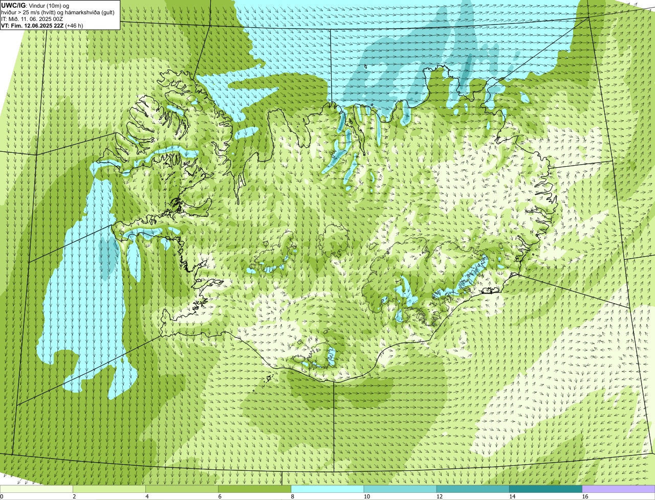Click the 12–14 m/s teal legend segment
Image resolution: width=655 pixels, height=500 pixels.
coord(473,489)
